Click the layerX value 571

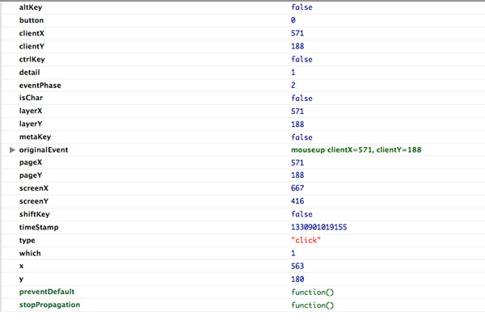tap(297, 111)
